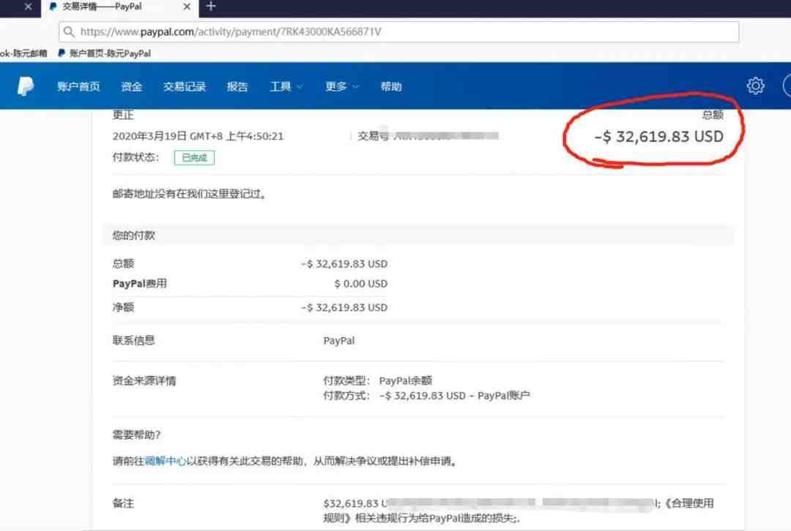Screen dimensions: 791x531
Task: Go to 账户首页 in the navigation bar
Action: 78,86
